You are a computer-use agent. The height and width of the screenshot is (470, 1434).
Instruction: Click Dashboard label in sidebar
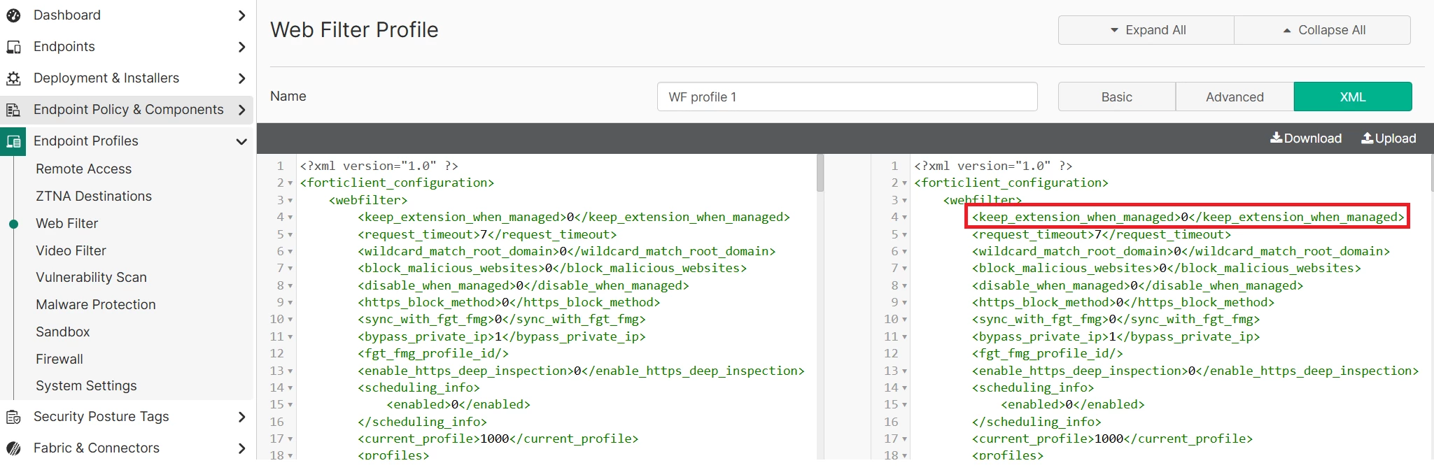(66, 15)
